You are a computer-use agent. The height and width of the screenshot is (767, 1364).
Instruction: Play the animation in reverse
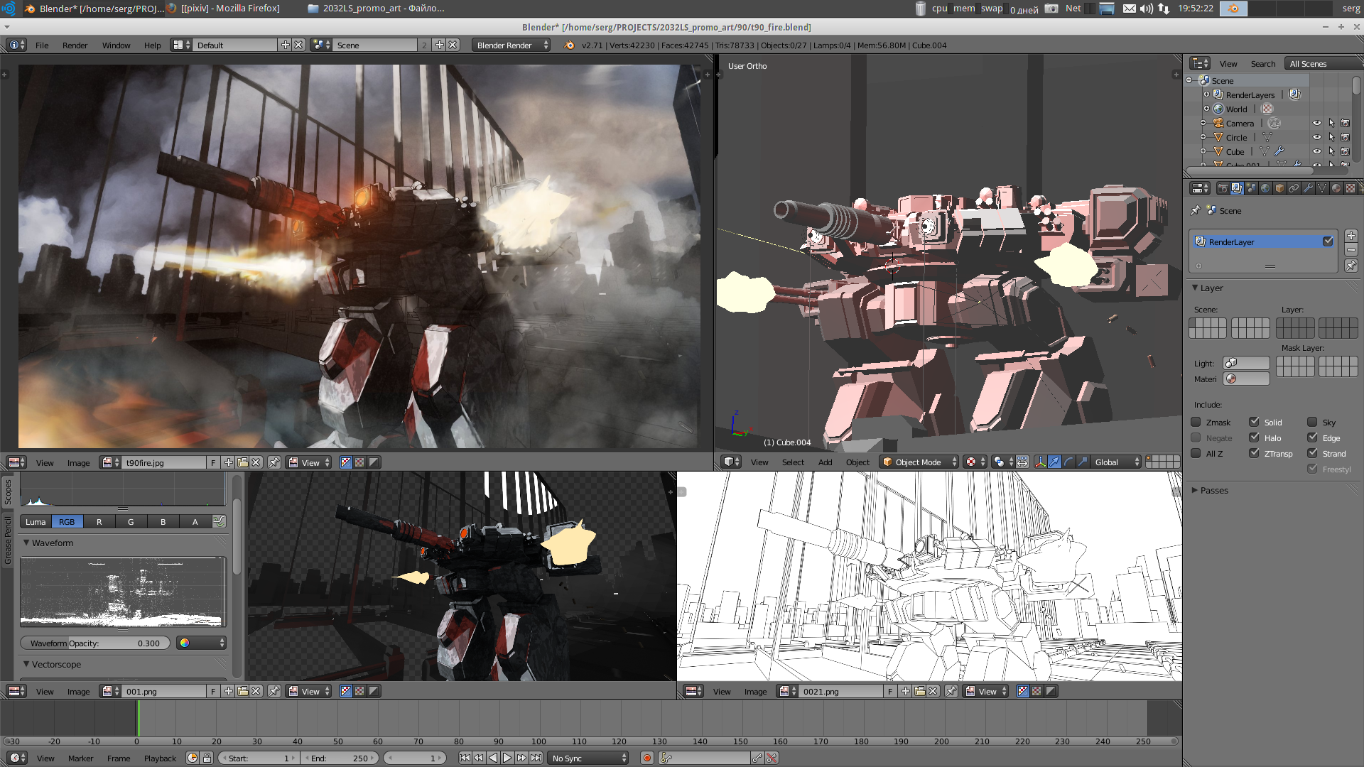point(493,758)
